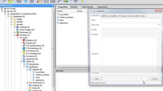
Task: Expand the Constraints (1) node
Action: pyautogui.click(x=27, y=83)
